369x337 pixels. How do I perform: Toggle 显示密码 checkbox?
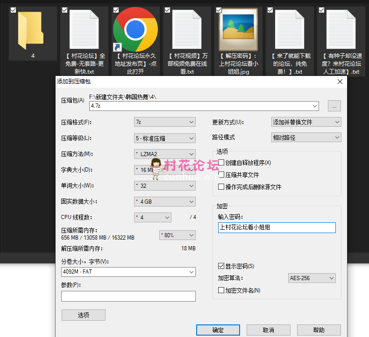tap(221, 266)
